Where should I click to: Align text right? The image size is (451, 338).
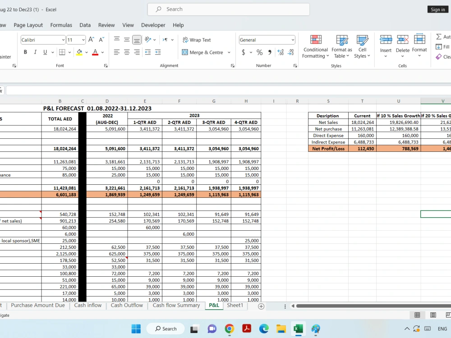coord(137,52)
